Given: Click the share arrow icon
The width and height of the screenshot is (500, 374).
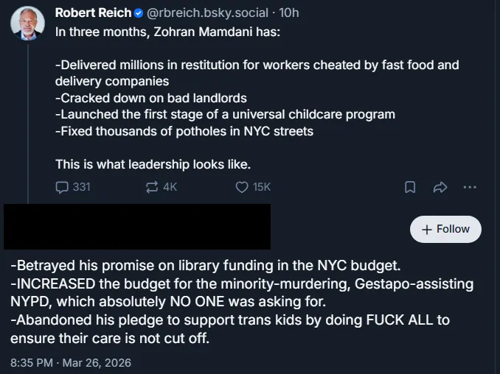Looking at the screenshot, I should click(x=440, y=187).
